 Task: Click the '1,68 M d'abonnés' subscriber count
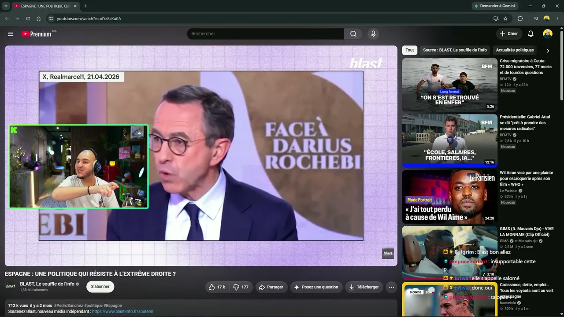coord(33,290)
